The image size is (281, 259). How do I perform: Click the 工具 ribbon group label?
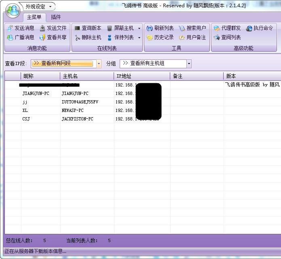pos(177,48)
